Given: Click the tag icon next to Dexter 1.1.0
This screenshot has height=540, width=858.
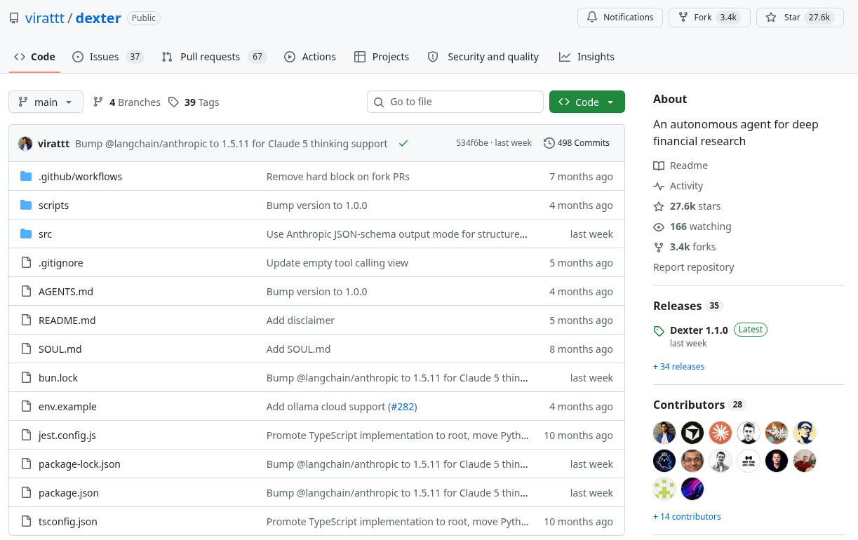Looking at the screenshot, I should coord(659,331).
